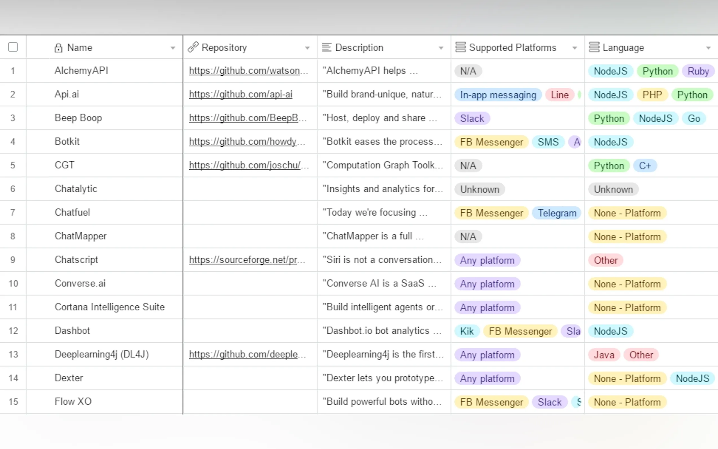Viewport: 718px width, 449px height.
Task: Click the Slack tag in Beep Boop row
Action: [x=472, y=118]
